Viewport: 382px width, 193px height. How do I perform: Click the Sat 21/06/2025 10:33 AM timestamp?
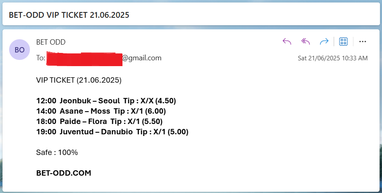coord(333,58)
